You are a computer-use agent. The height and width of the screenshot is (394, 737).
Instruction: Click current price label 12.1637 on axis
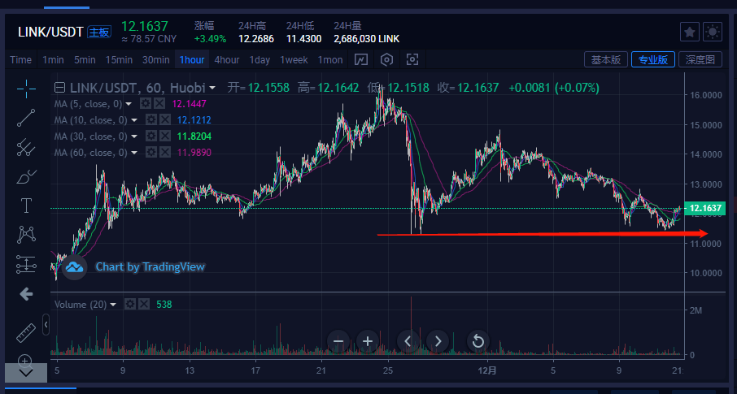click(705, 208)
